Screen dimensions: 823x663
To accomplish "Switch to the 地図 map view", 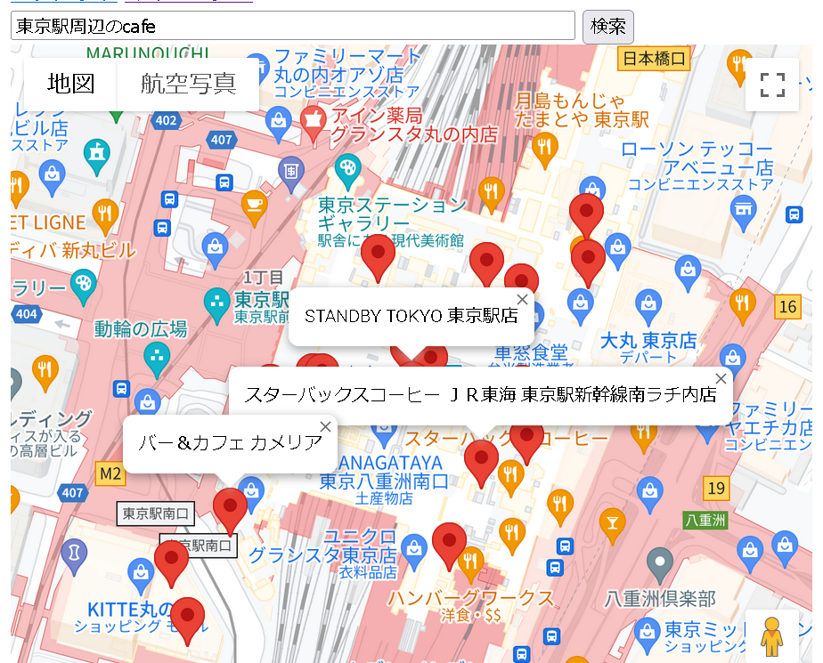I will coord(71,84).
